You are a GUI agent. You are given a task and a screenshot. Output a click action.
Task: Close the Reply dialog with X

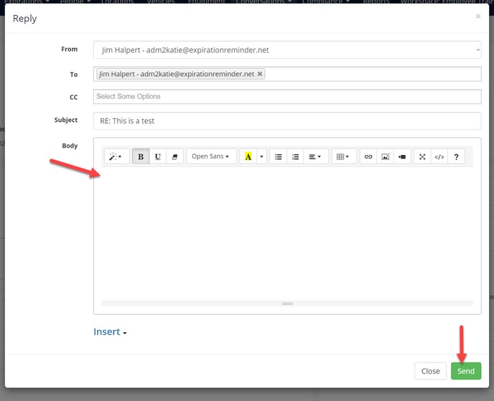(478, 16)
